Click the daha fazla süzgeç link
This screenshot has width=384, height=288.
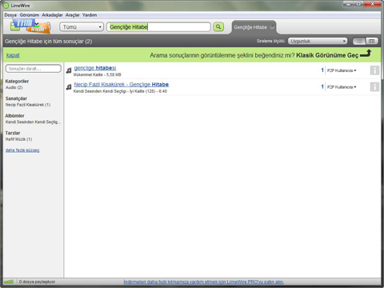22,150
